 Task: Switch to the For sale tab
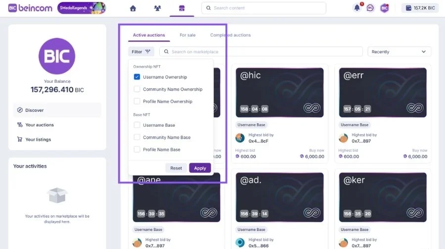(187, 35)
